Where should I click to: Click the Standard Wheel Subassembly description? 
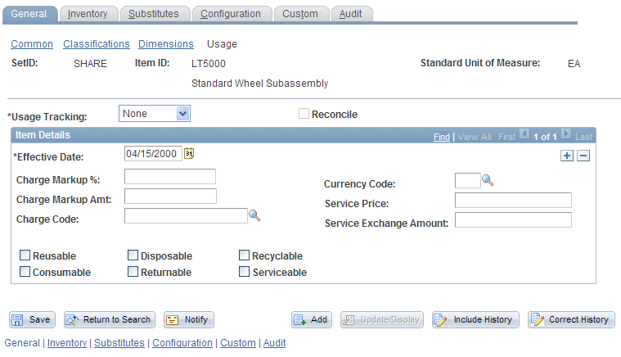click(260, 84)
